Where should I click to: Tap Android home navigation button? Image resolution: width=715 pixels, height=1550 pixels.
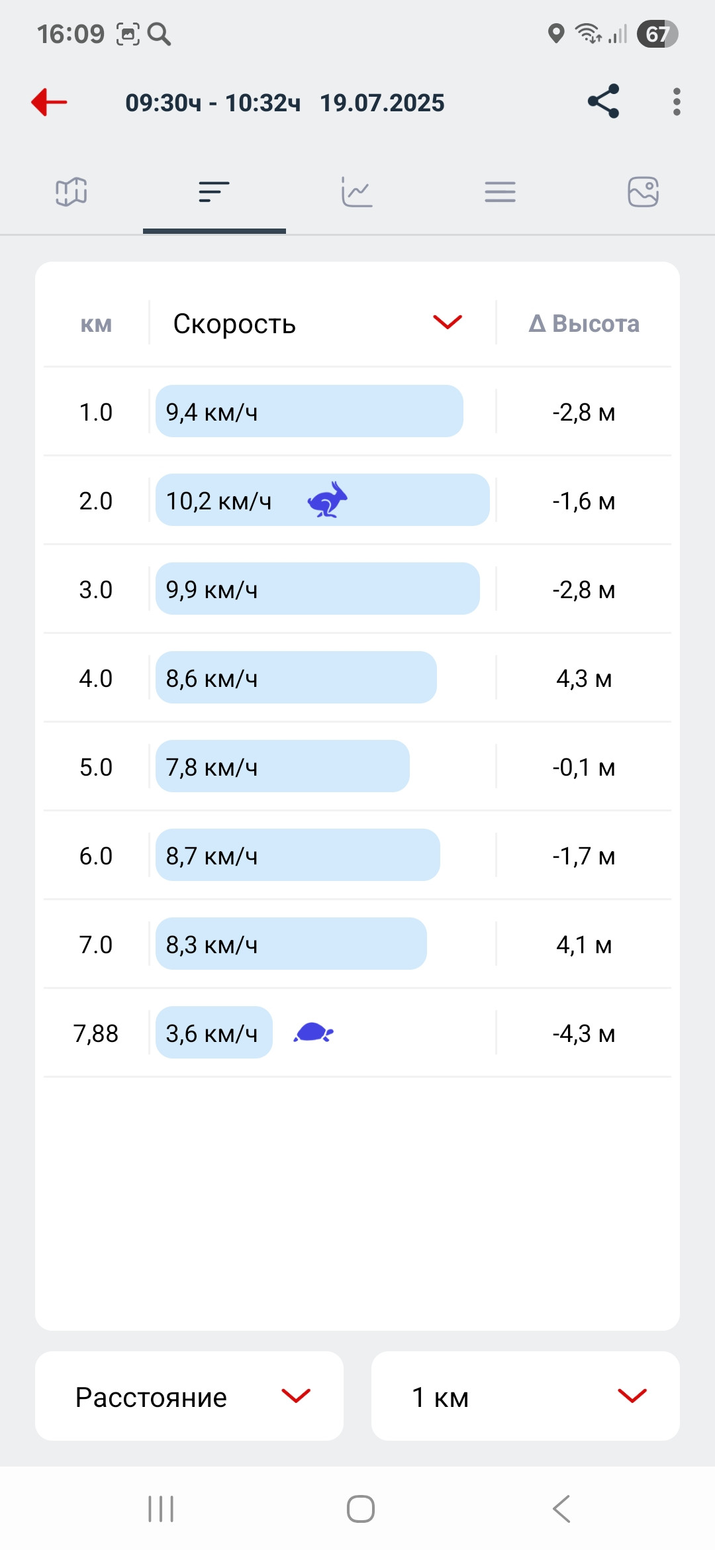[x=361, y=1509]
